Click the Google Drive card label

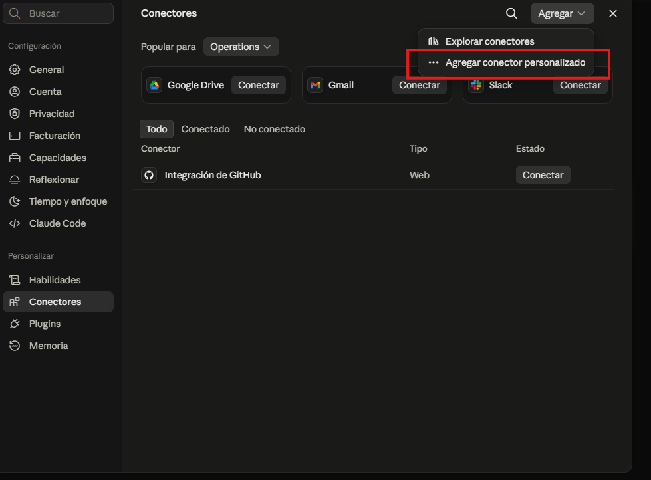click(195, 85)
